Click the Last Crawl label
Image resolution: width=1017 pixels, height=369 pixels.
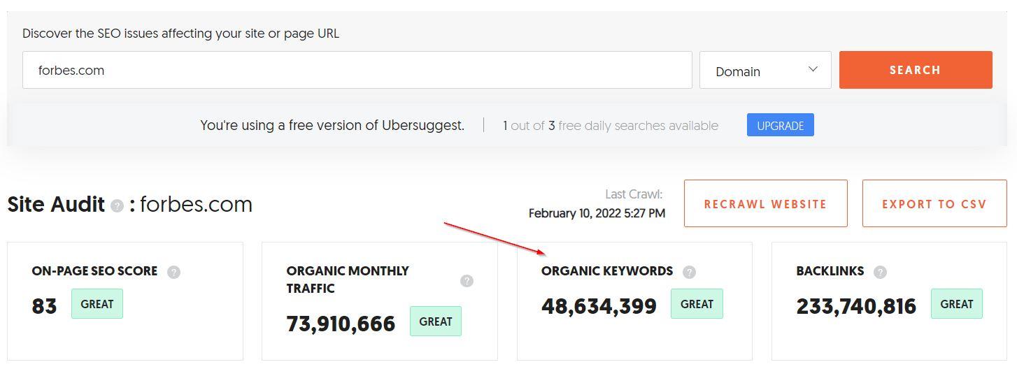coord(634,194)
